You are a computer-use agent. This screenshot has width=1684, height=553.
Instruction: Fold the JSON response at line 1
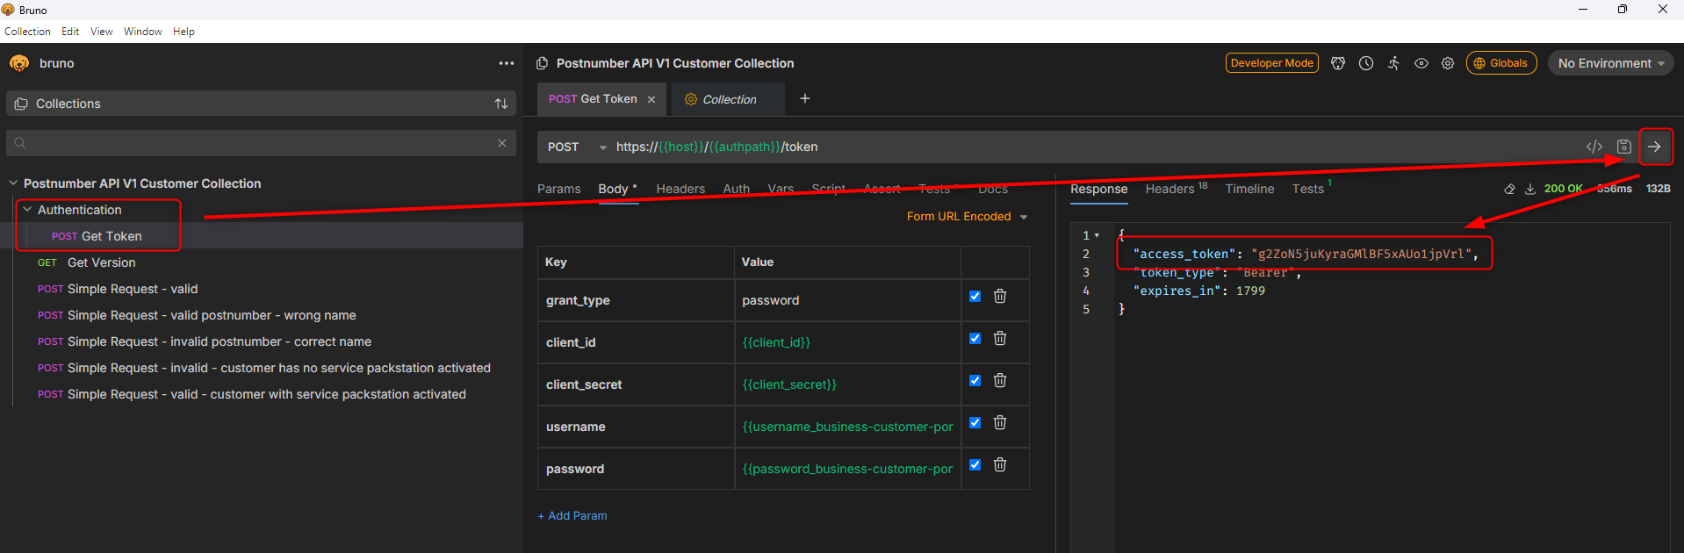[1097, 235]
